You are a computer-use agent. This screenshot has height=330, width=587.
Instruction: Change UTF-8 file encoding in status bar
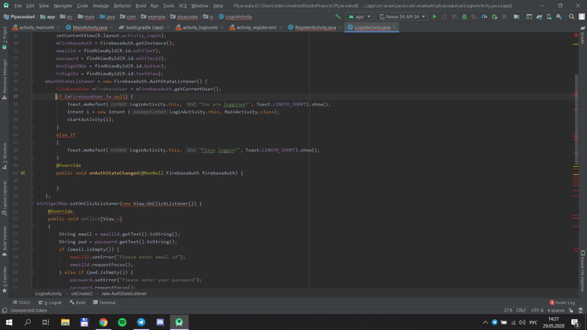pos(537,310)
